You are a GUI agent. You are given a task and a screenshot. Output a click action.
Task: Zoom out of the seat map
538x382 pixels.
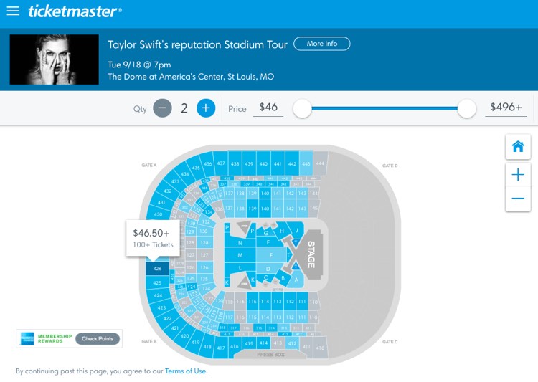tap(518, 199)
